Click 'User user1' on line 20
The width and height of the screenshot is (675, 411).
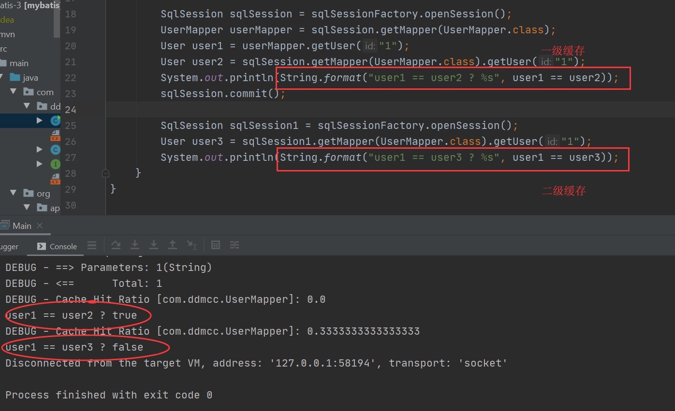point(192,46)
